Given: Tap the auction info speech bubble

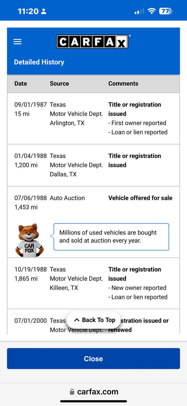Looking at the screenshot, I should (111, 236).
